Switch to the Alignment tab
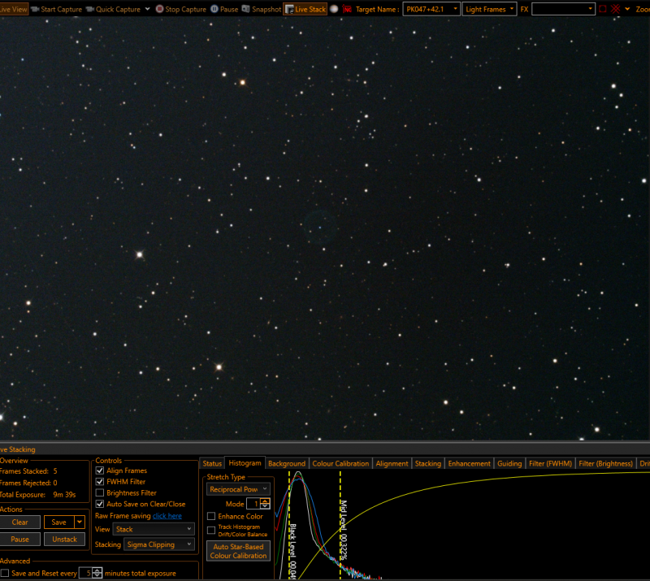 click(392, 463)
